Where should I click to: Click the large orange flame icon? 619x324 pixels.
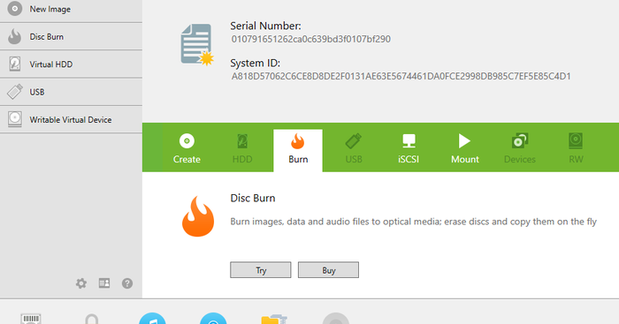pyautogui.click(x=198, y=217)
